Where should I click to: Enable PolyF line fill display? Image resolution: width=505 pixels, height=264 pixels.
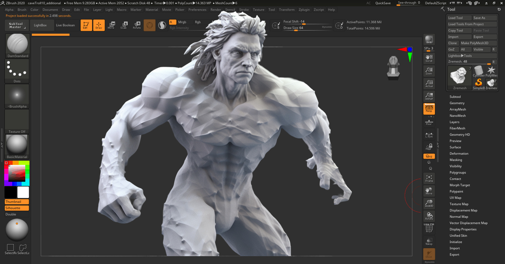click(x=429, y=228)
